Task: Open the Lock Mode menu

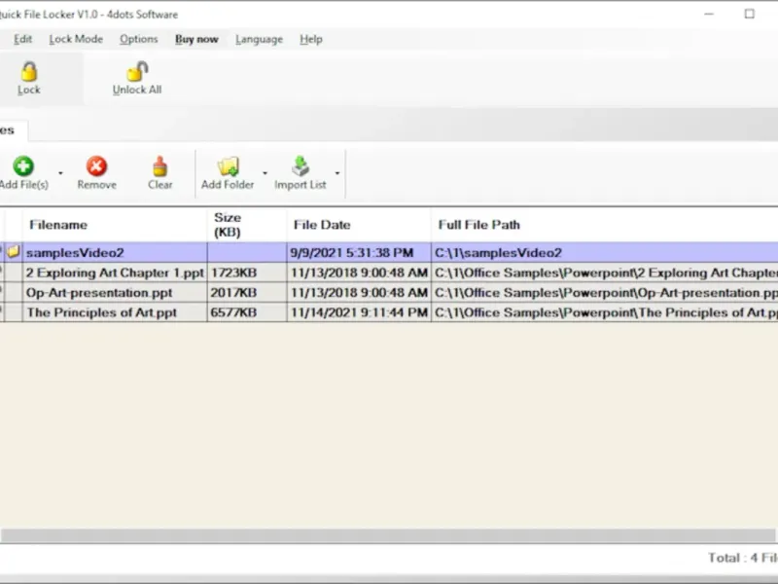Action: pyautogui.click(x=76, y=39)
